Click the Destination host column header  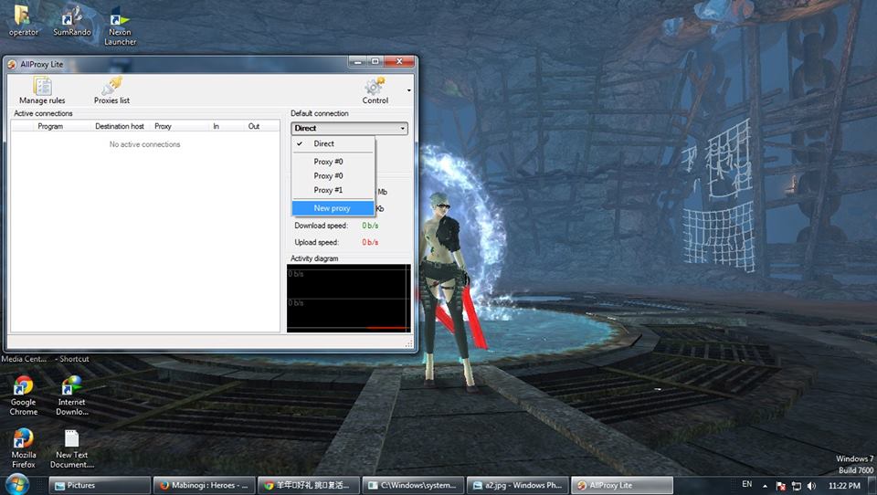(x=119, y=126)
